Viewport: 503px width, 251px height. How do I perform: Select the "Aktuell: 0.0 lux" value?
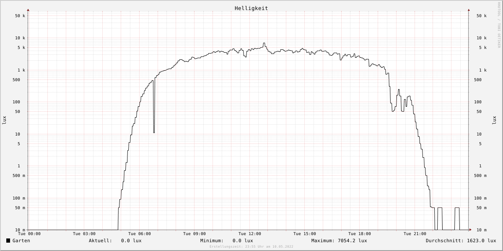pyautogui.click(x=115, y=241)
